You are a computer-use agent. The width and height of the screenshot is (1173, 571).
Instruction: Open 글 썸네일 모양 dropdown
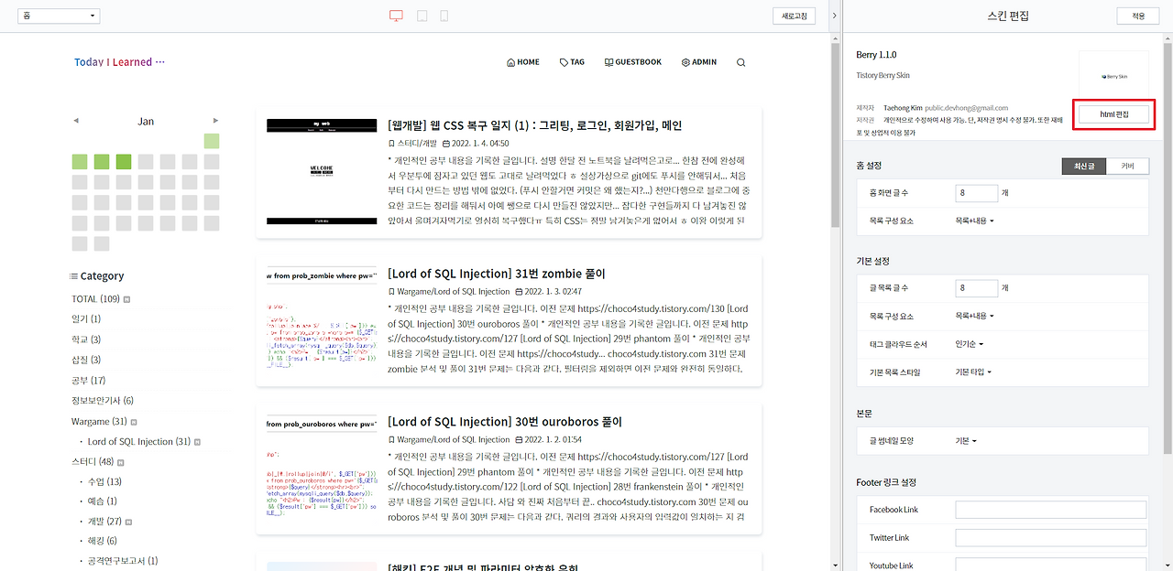[966, 441]
